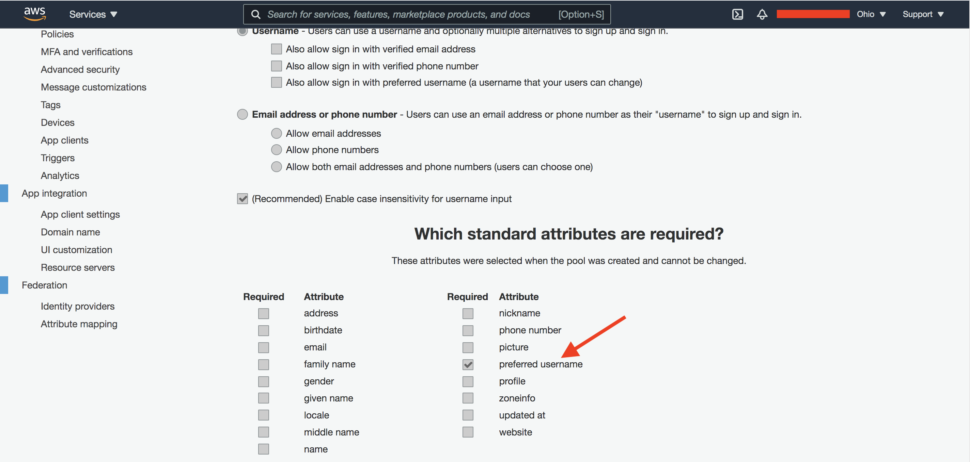Check verified email address sign-in option
970x462 pixels.
(x=276, y=49)
